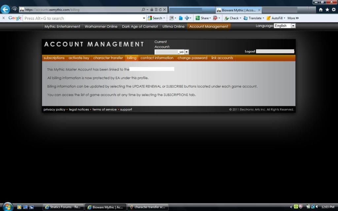Open the Windows Start menu orb

8,207
